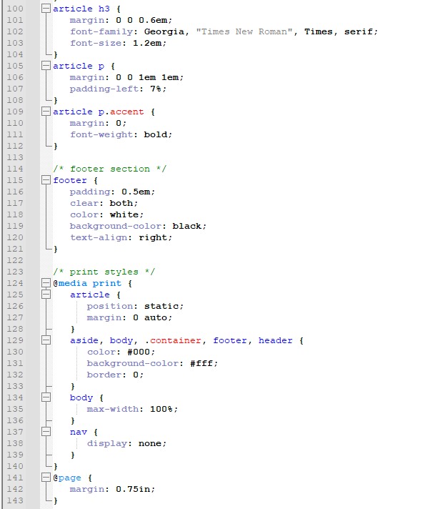This screenshot has height=509, width=445.
Task: Click 'margin: 0 auto' line
Action: tap(129, 317)
